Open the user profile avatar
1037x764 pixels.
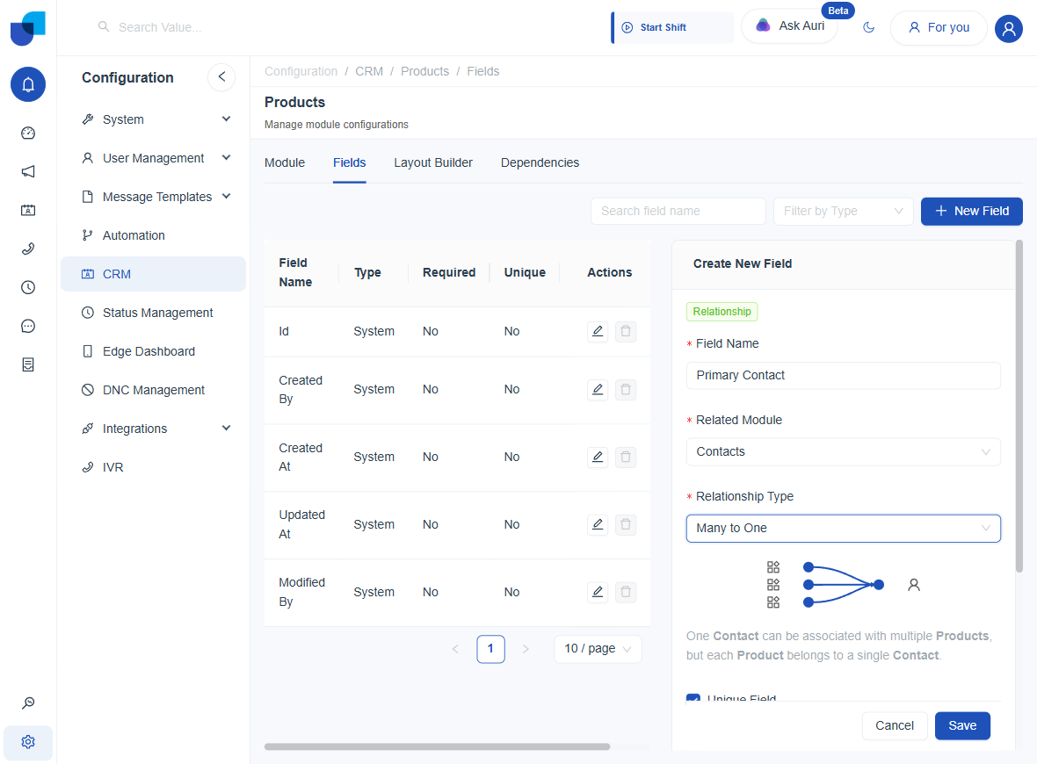[x=1009, y=28]
